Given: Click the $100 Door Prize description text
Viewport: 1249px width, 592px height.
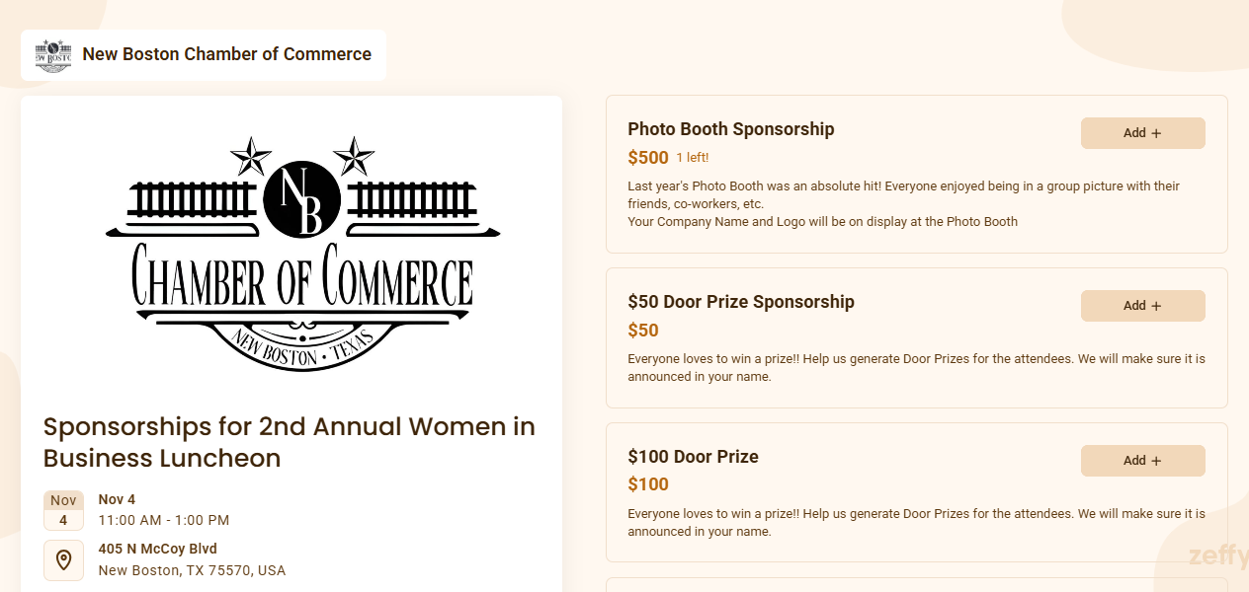Looking at the screenshot, I should click(x=916, y=522).
